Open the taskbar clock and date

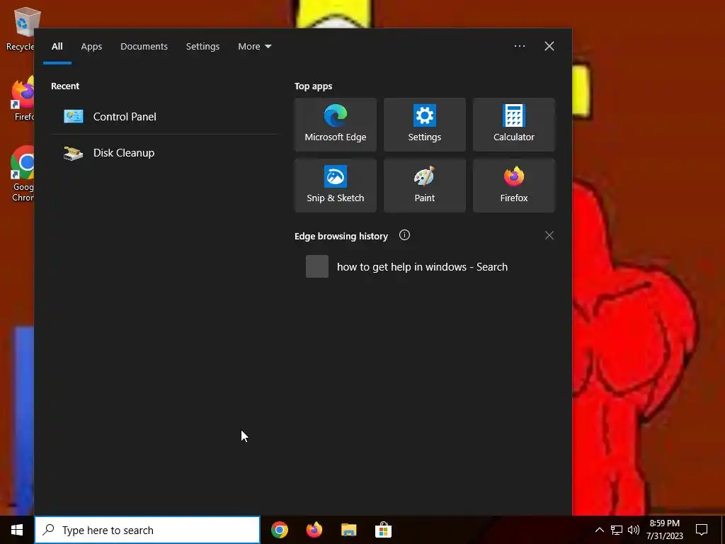(664, 530)
